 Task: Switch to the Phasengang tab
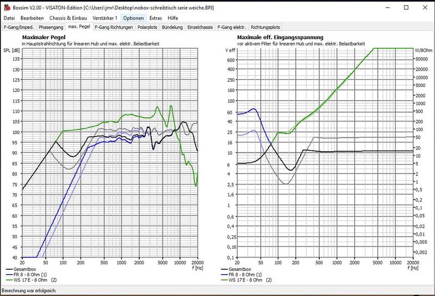click(x=51, y=27)
